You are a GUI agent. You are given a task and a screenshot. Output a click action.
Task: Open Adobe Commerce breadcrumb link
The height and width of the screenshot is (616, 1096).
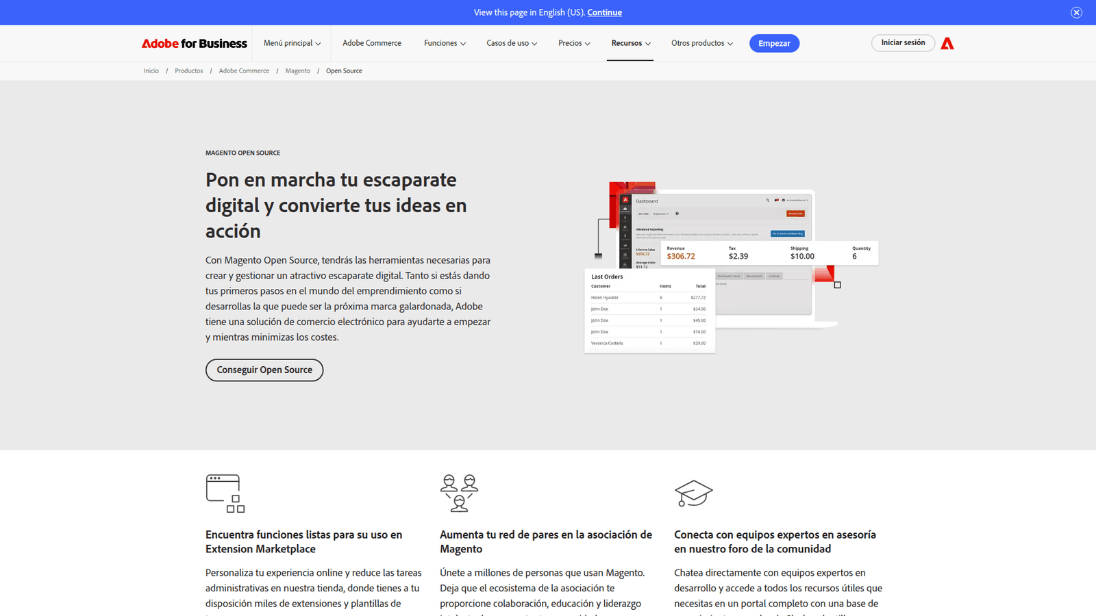tap(244, 71)
